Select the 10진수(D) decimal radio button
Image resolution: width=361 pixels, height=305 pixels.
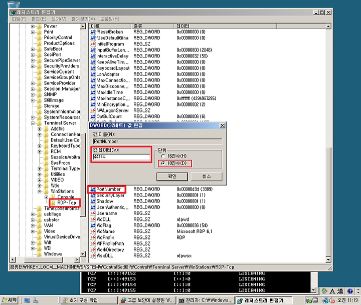[163, 163]
